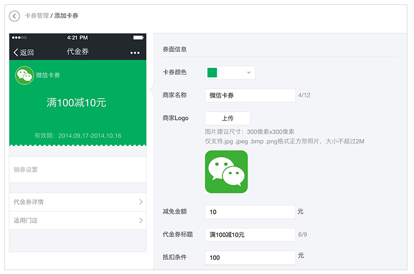The image size is (414, 274).
Task: Click the WeChat logo in coupon preview
Action: [24, 75]
